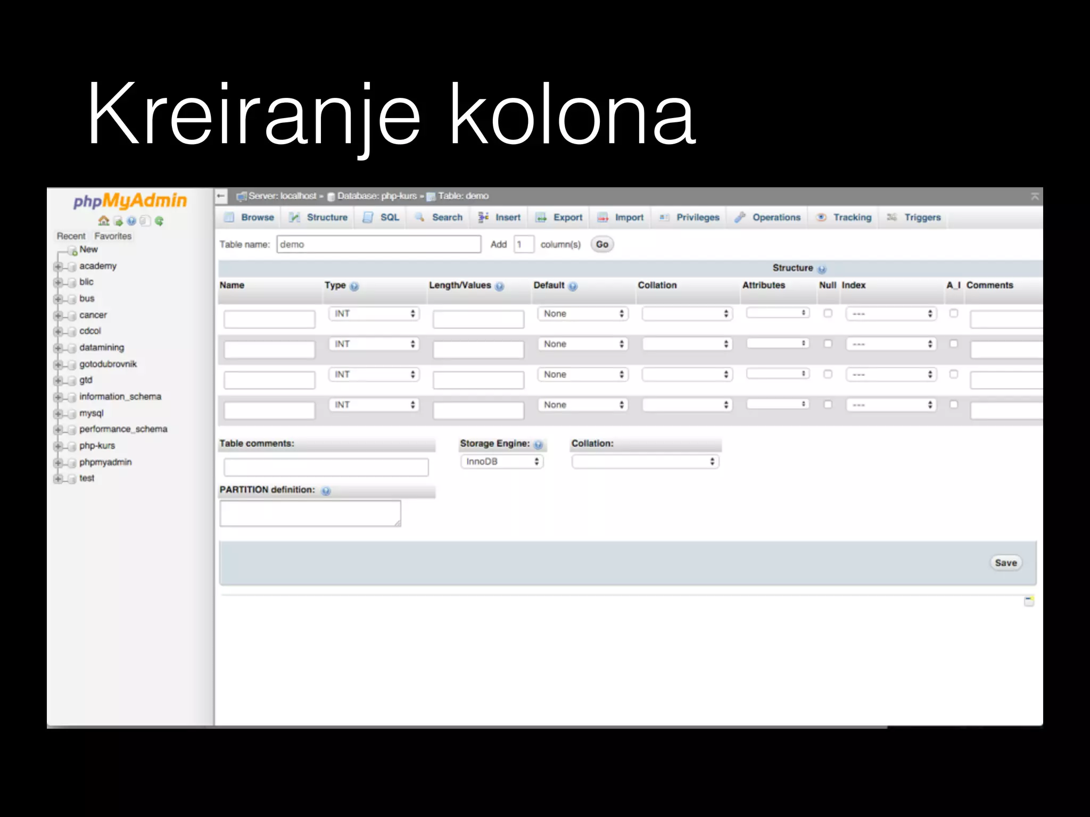The width and height of the screenshot is (1090, 817).
Task: Click the Type help question-mark icon
Action: pyautogui.click(x=354, y=287)
